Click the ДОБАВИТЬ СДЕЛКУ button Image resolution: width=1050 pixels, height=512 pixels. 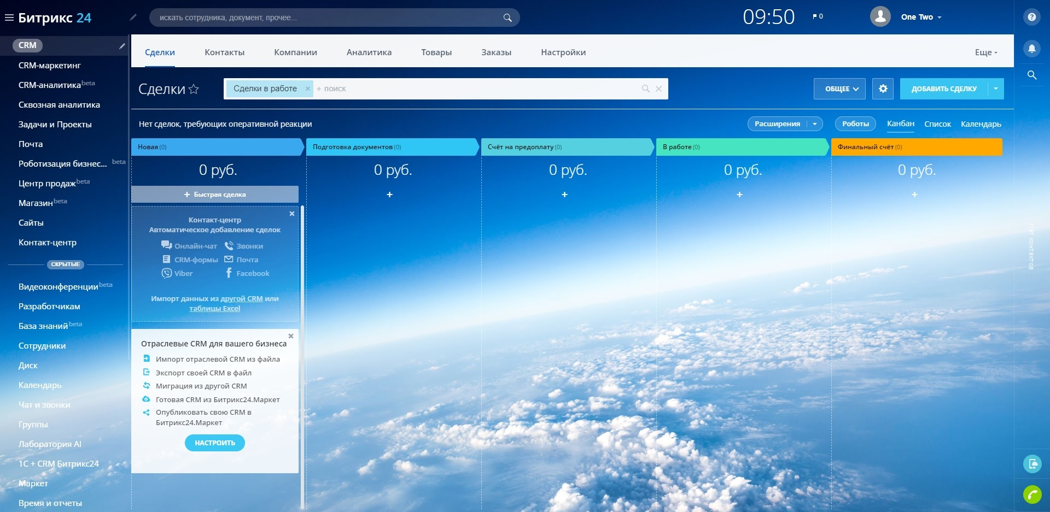point(944,89)
